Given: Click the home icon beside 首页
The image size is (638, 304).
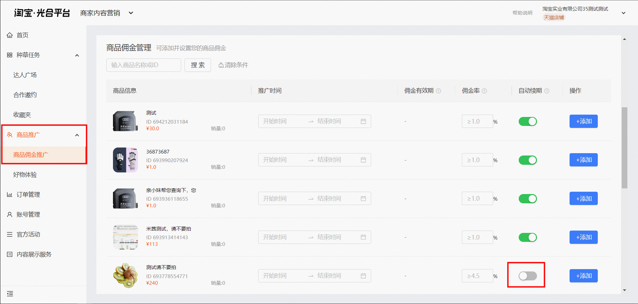Looking at the screenshot, I should click(x=10, y=35).
